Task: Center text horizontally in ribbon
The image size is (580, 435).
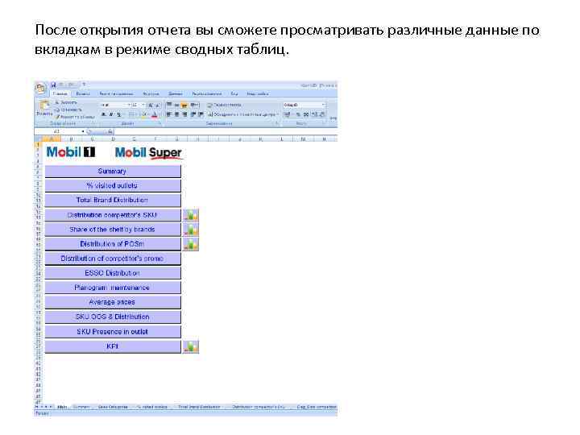Action: (176, 114)
